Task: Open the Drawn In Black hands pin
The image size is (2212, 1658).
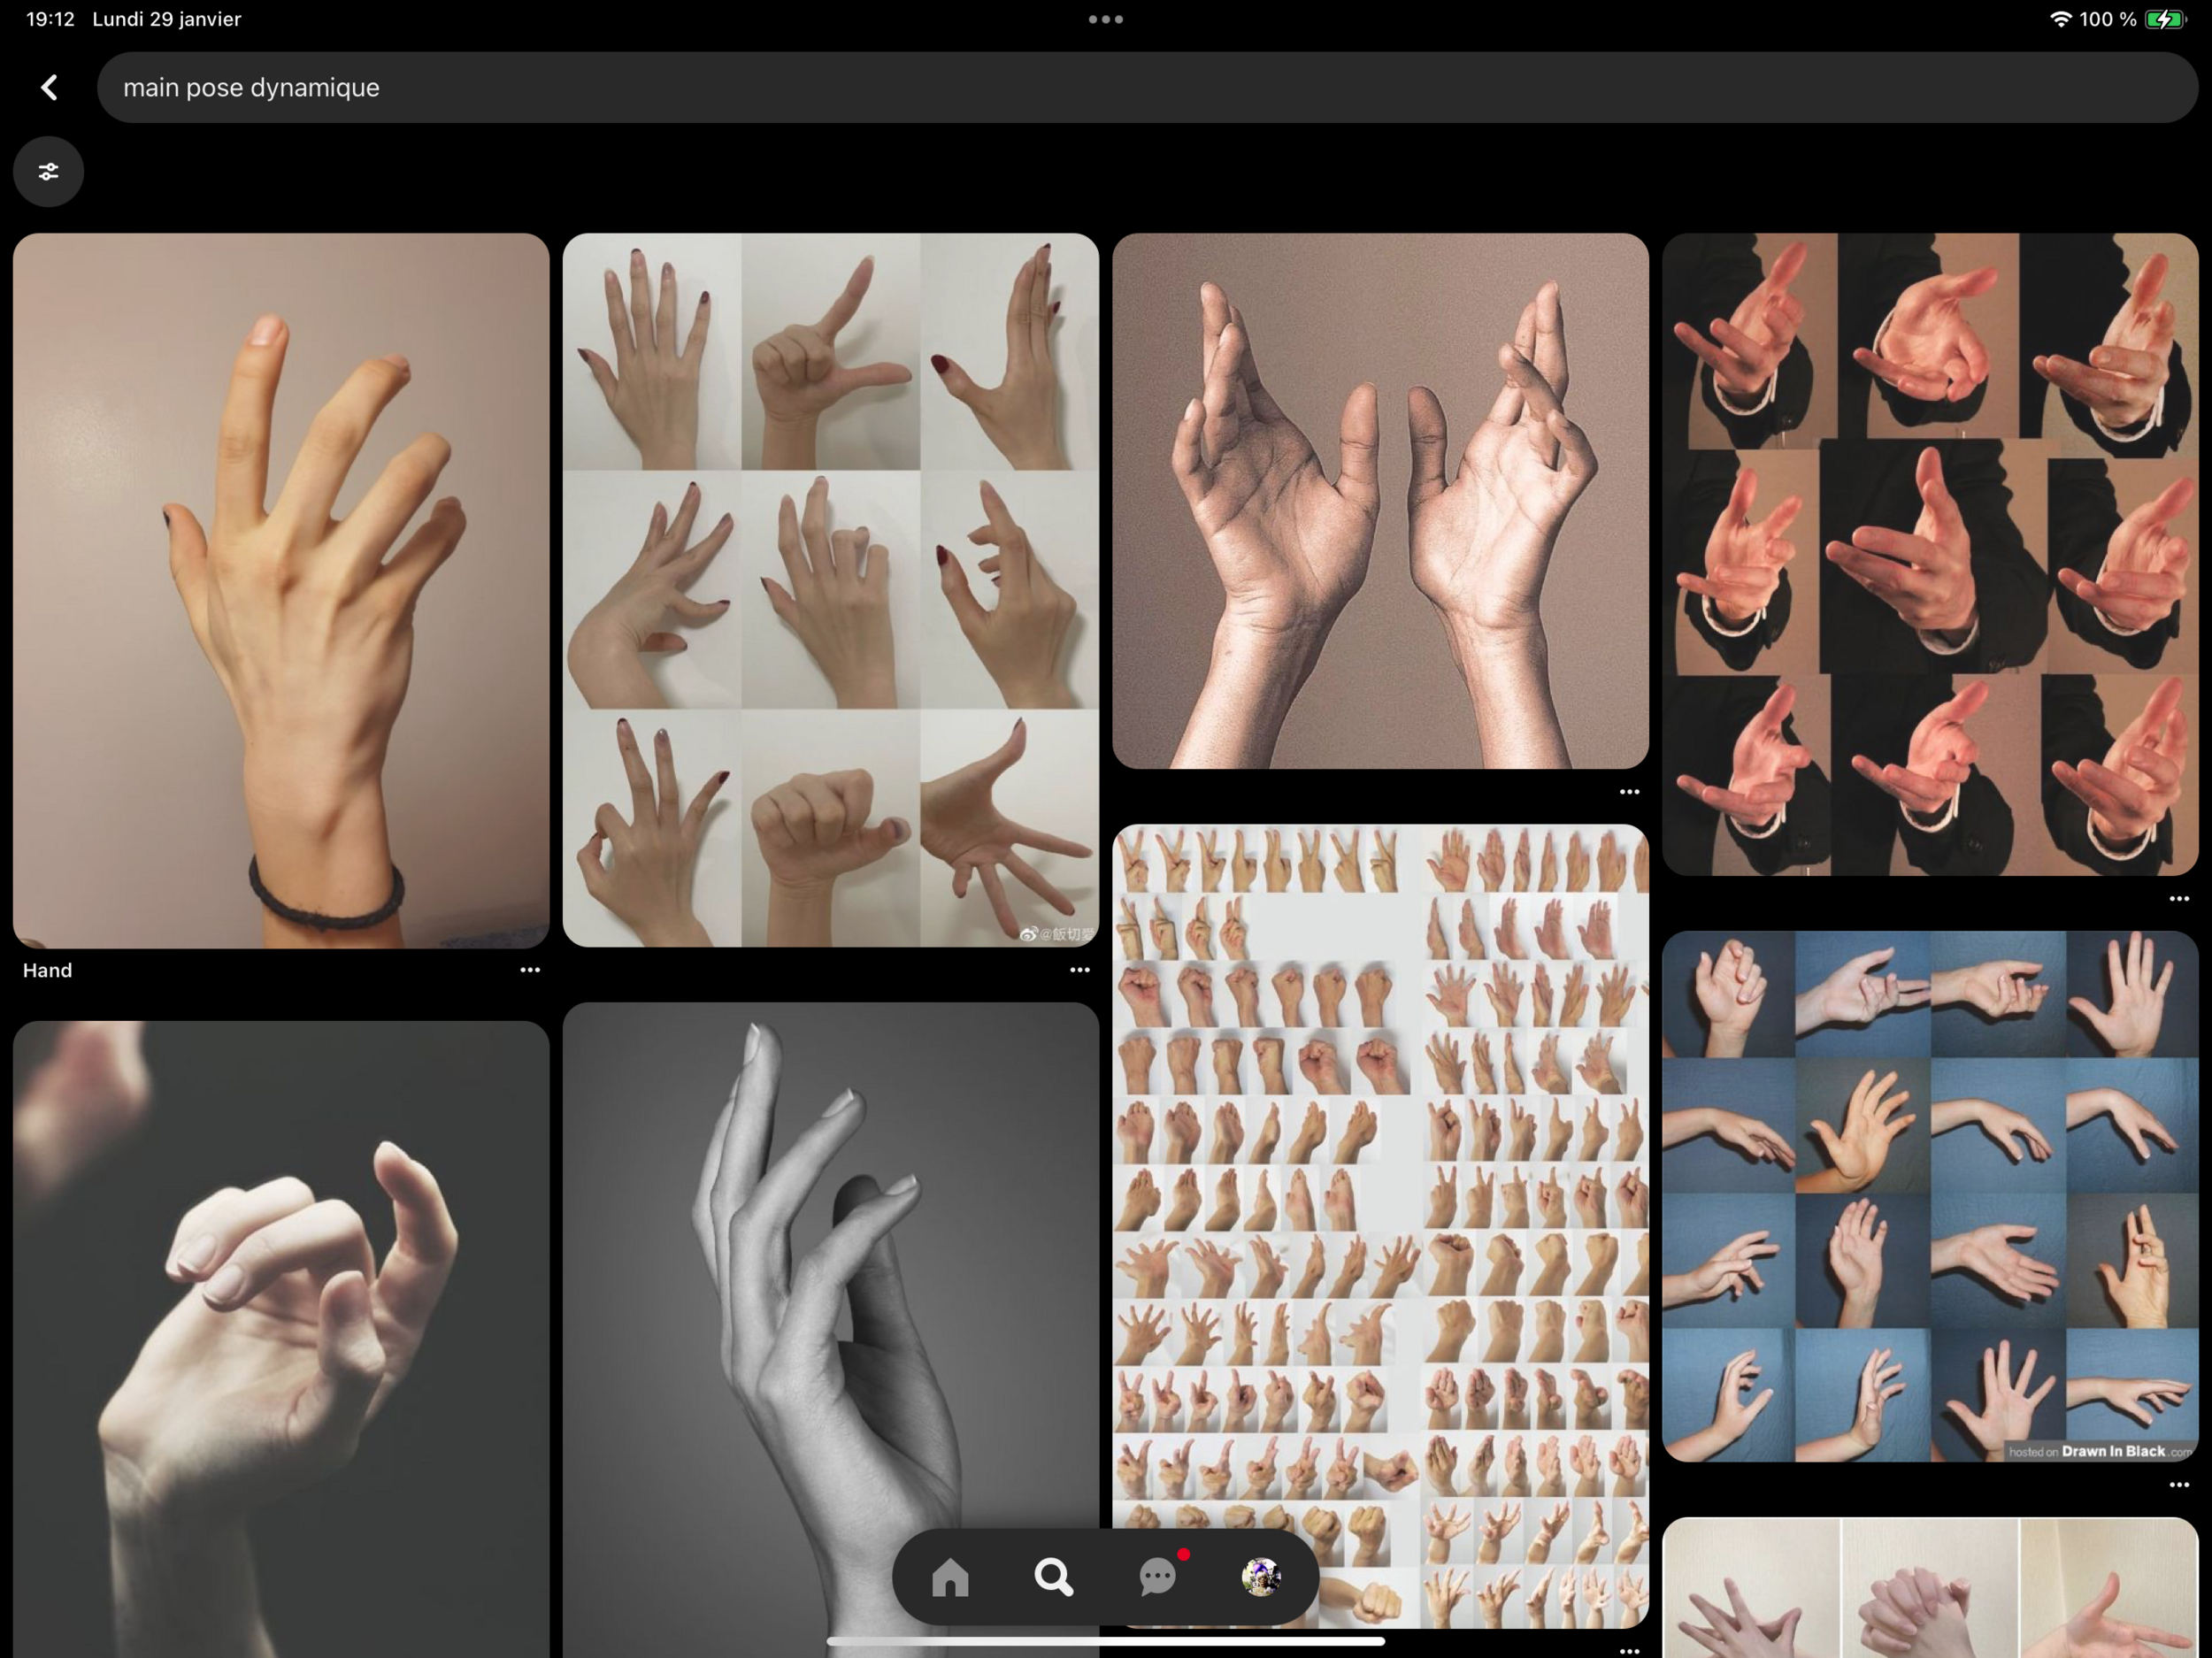Action: click(1929, 1195)
